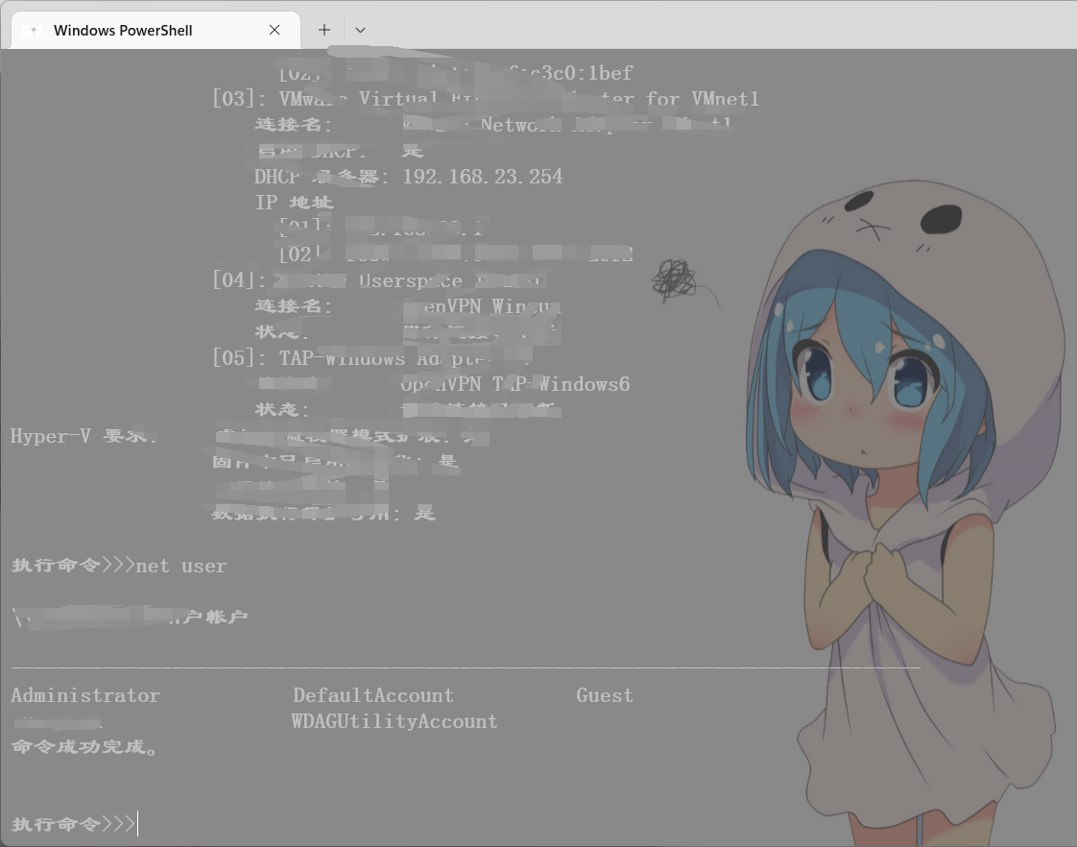The image size is (1077, 847).
Task: Click the DefaultAccount entry
Action: pos(372,695)
